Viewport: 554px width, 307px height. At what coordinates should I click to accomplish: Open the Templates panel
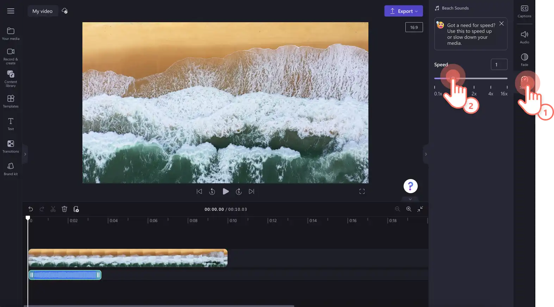[11, 101]
